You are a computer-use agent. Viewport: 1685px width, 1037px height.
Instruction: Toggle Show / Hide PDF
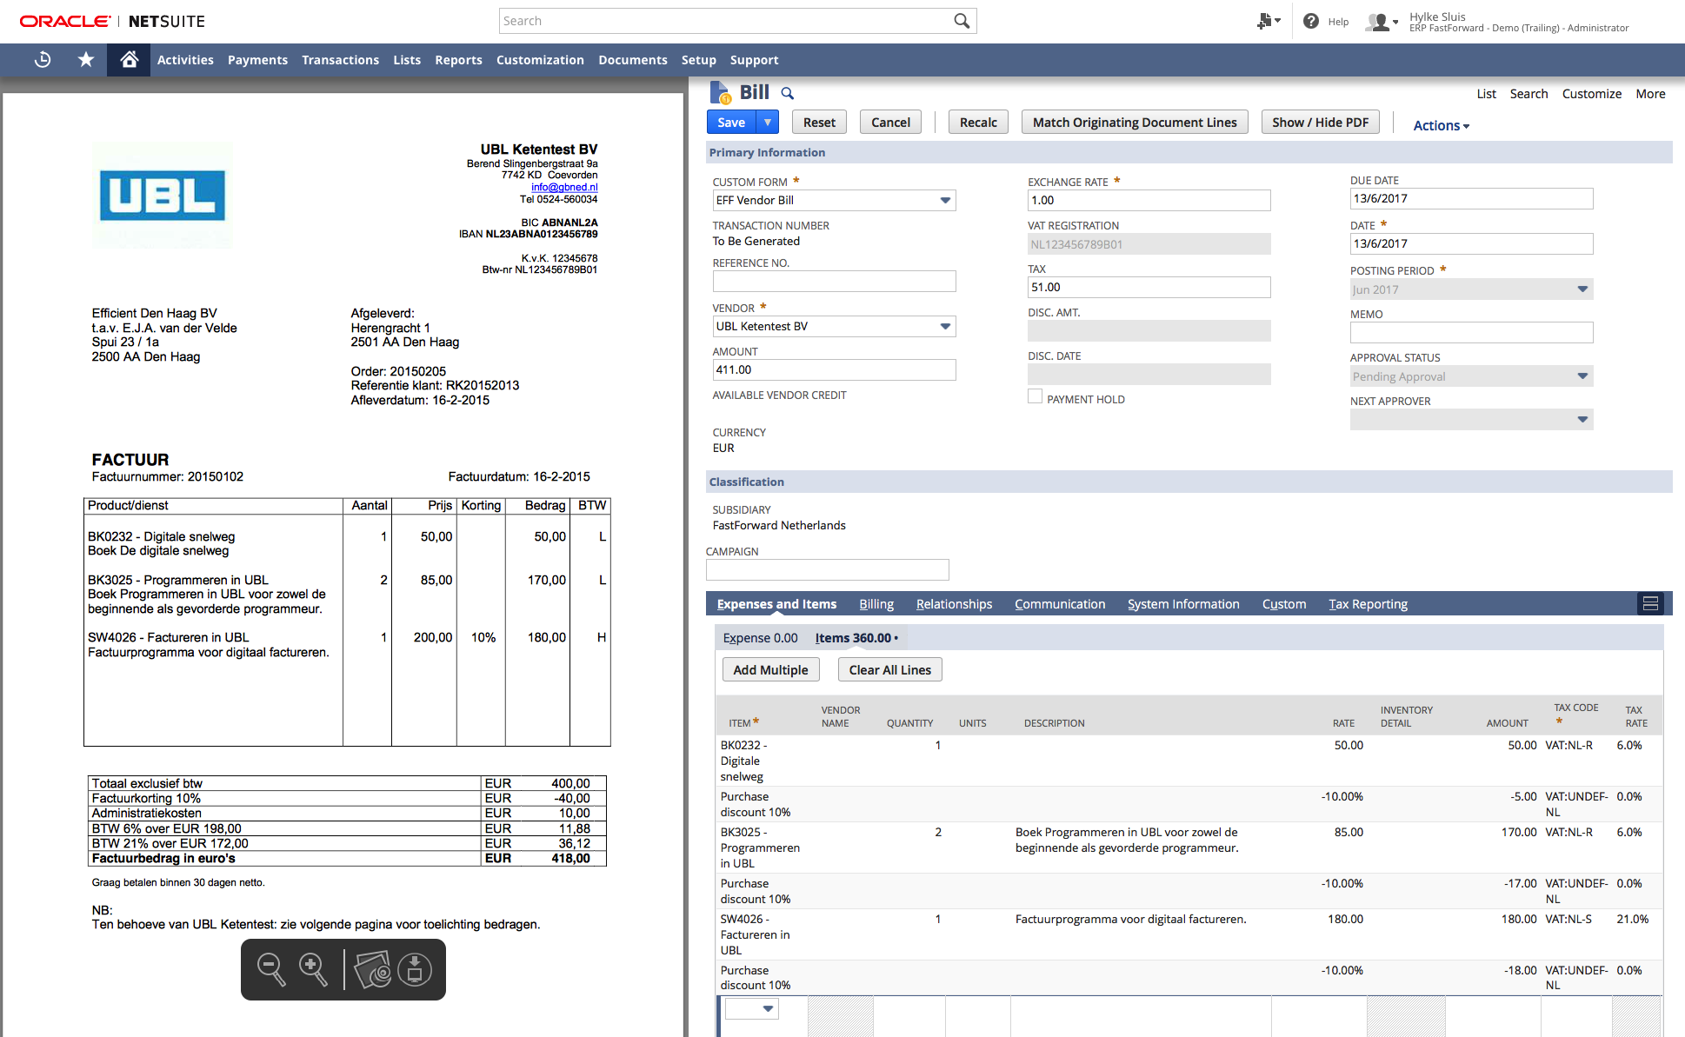click(x=1320, y=122)
